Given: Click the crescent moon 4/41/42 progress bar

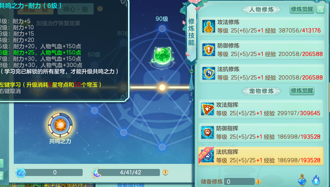Looking at the screenshot, I should 130,172.
